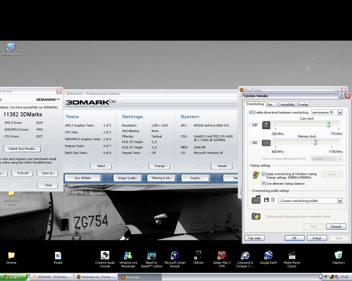Click the save overclocking profile floppy icon
352x281 pixels.
266,200
